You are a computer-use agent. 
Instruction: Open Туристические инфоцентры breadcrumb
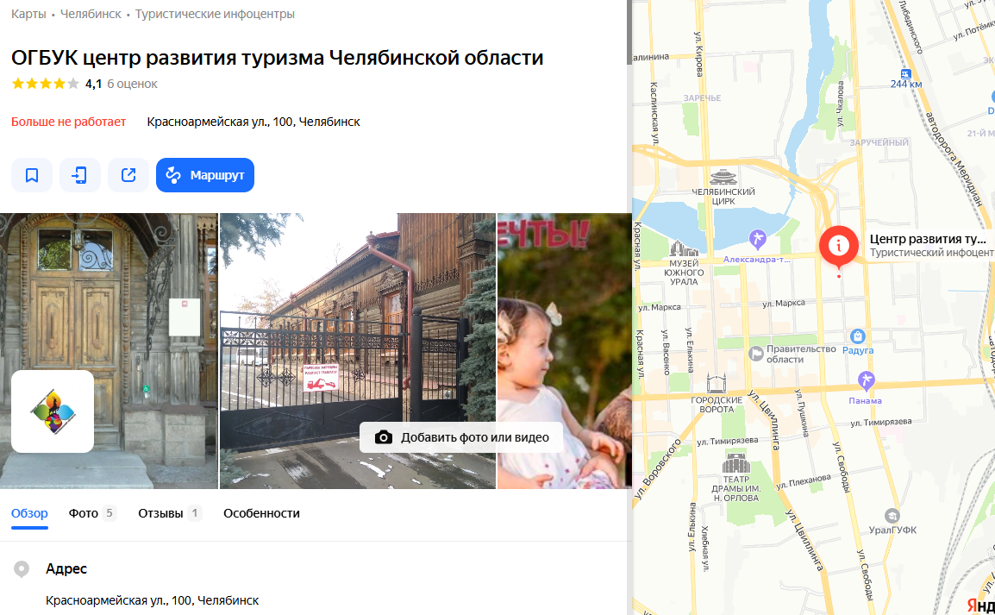coord(215,14)
